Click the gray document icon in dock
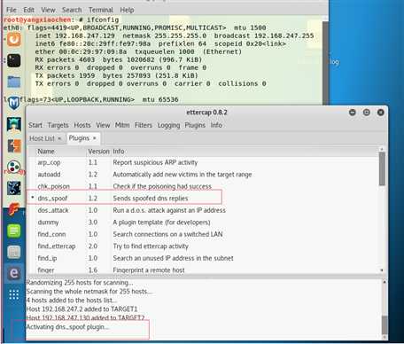The height and width of the screenshot is (344, 404). pos(14,252)
